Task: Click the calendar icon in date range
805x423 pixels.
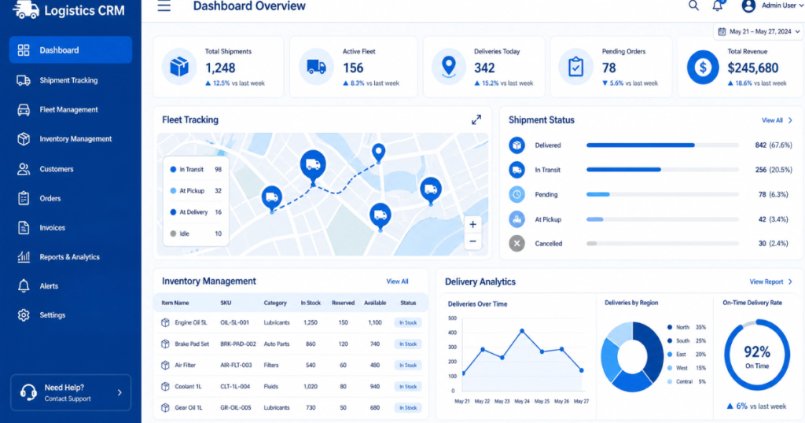Action: tap(722, 31)
